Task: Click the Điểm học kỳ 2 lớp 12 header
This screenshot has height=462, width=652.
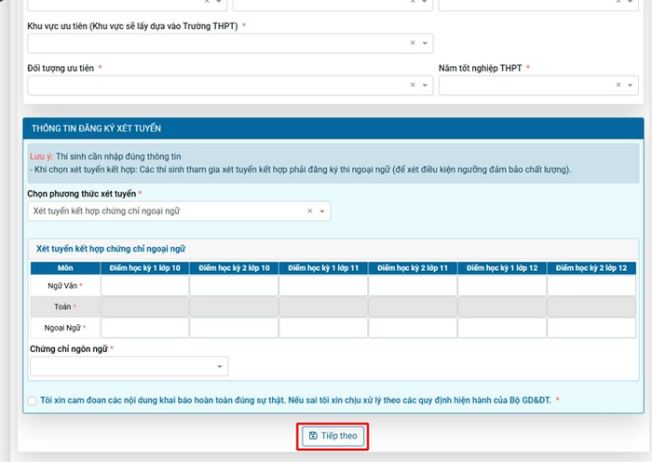Action: [591, 268]
